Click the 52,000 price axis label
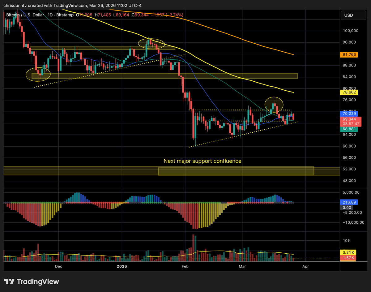This screenshot has height=292, width=371. pos(350,169)
